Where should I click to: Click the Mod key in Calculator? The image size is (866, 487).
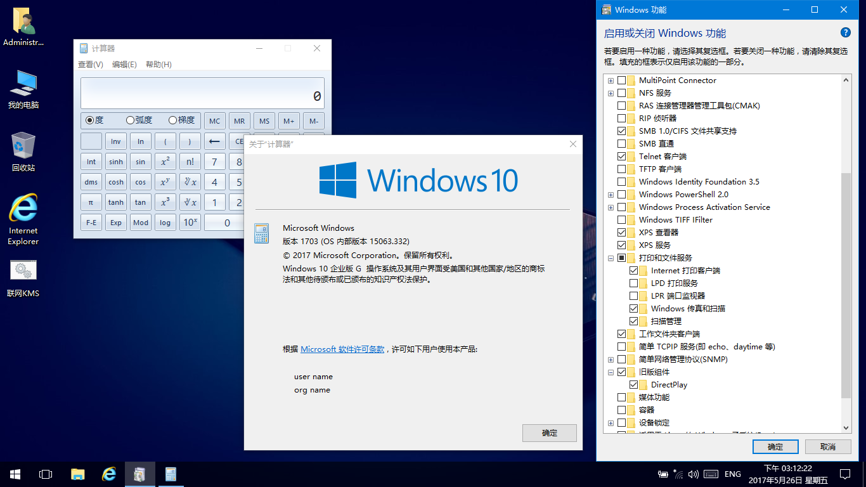click(x=141, y=223)
